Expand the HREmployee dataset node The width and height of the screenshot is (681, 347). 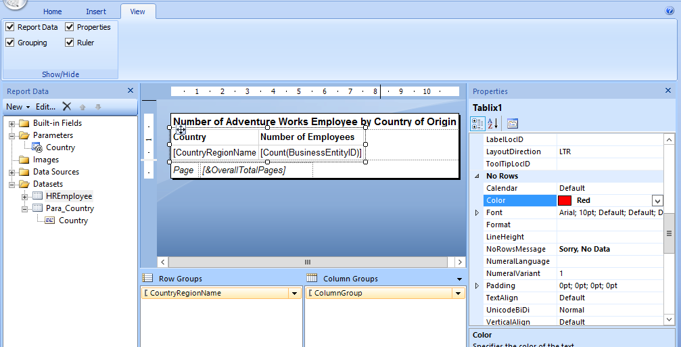tap(25, 197)
